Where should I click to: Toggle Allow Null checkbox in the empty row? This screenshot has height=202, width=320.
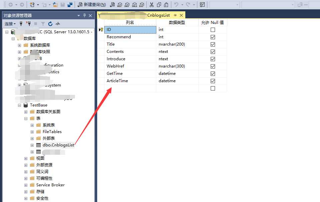(213, 89)
